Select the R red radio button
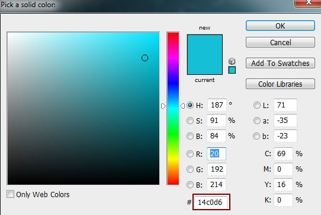Image resolution: width=321 pixels, height=215 pixels. (190, 154)
